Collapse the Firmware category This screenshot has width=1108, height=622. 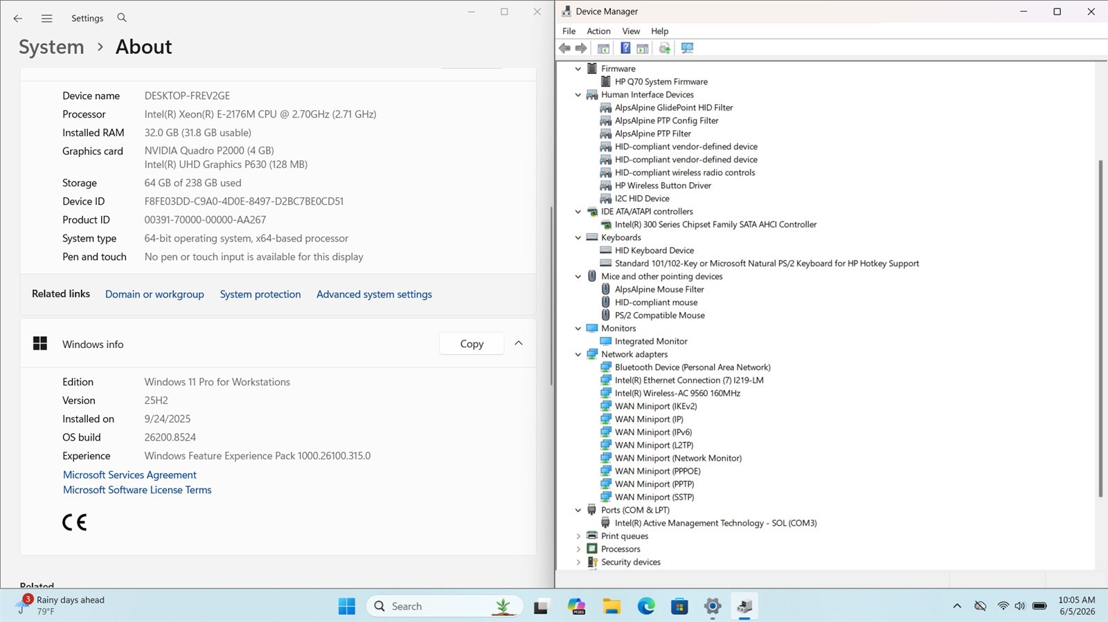(578, 68)
